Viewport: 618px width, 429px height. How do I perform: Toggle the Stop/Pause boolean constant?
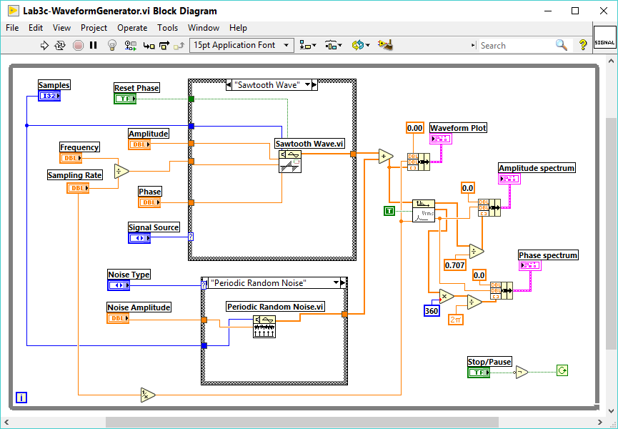[479, 372]
